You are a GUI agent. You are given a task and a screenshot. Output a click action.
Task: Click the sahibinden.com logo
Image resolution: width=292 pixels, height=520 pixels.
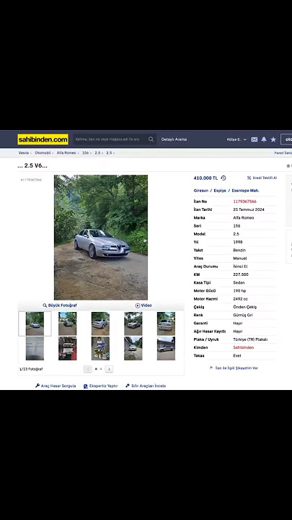pyautogui.click(x=43, y=139)
